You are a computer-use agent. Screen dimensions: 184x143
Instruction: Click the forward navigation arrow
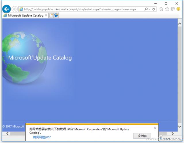[x=15, y=9]
